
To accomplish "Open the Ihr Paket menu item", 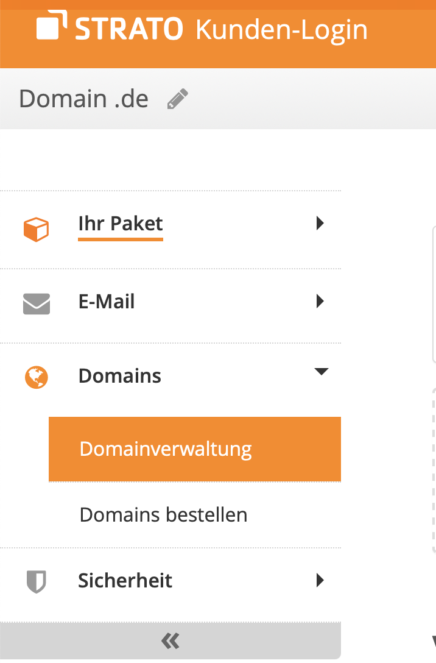I will 121,223.
